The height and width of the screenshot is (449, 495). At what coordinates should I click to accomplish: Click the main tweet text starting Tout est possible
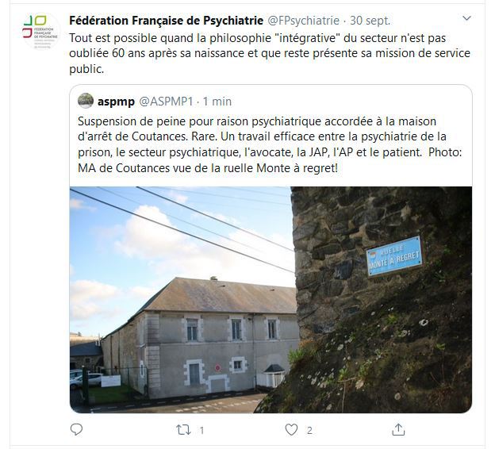270,53
